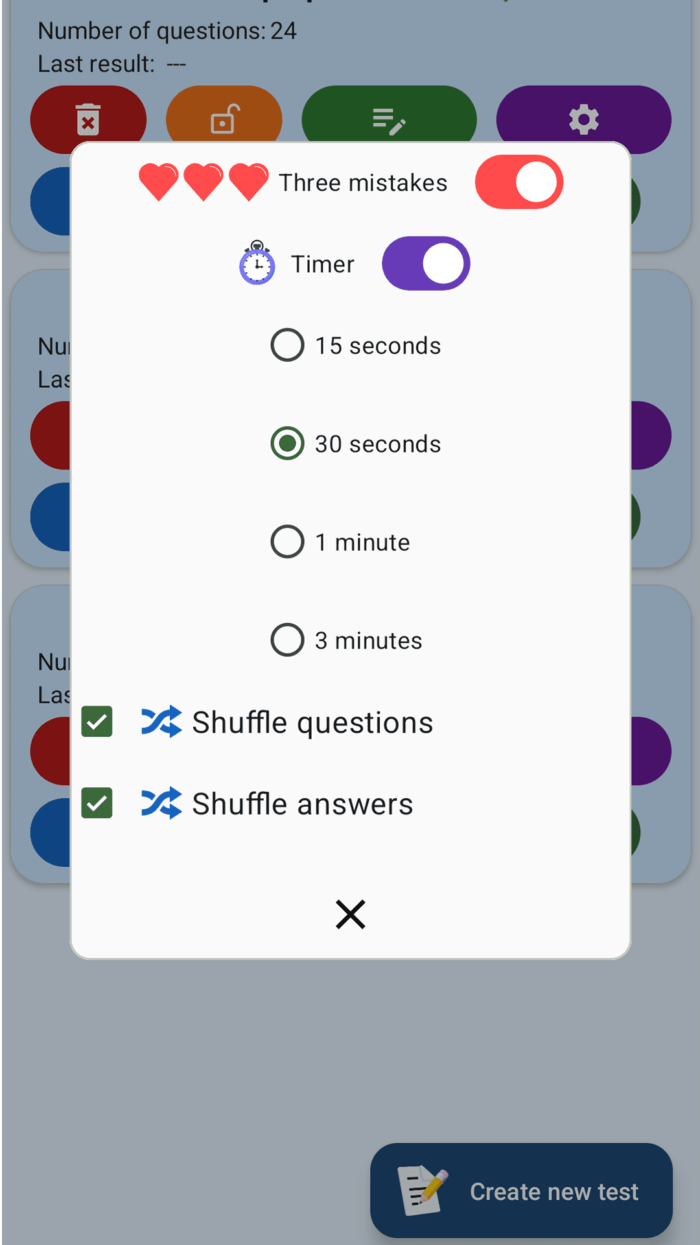Uncheck the Shuffle questions checkbox
Screen dimensions: 700x1245
coord(97,722)
